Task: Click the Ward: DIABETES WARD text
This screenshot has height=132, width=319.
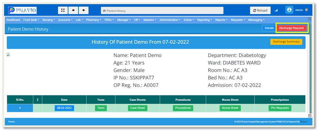Action: pos(234,63)
